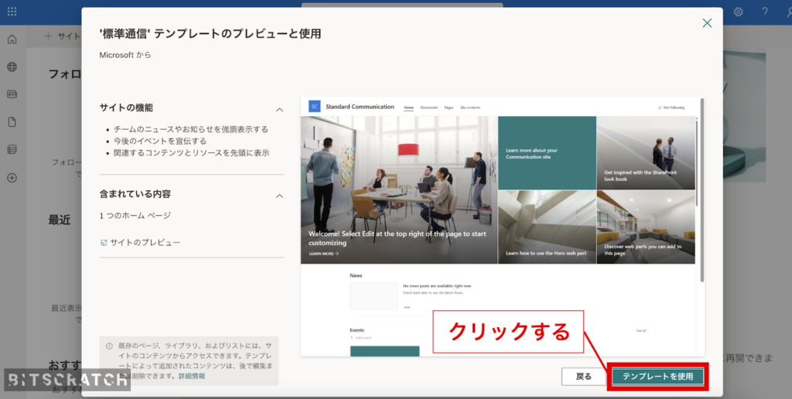Open the News icon in sidebar
The image size is (792, 399).
(x=12, y=94)
